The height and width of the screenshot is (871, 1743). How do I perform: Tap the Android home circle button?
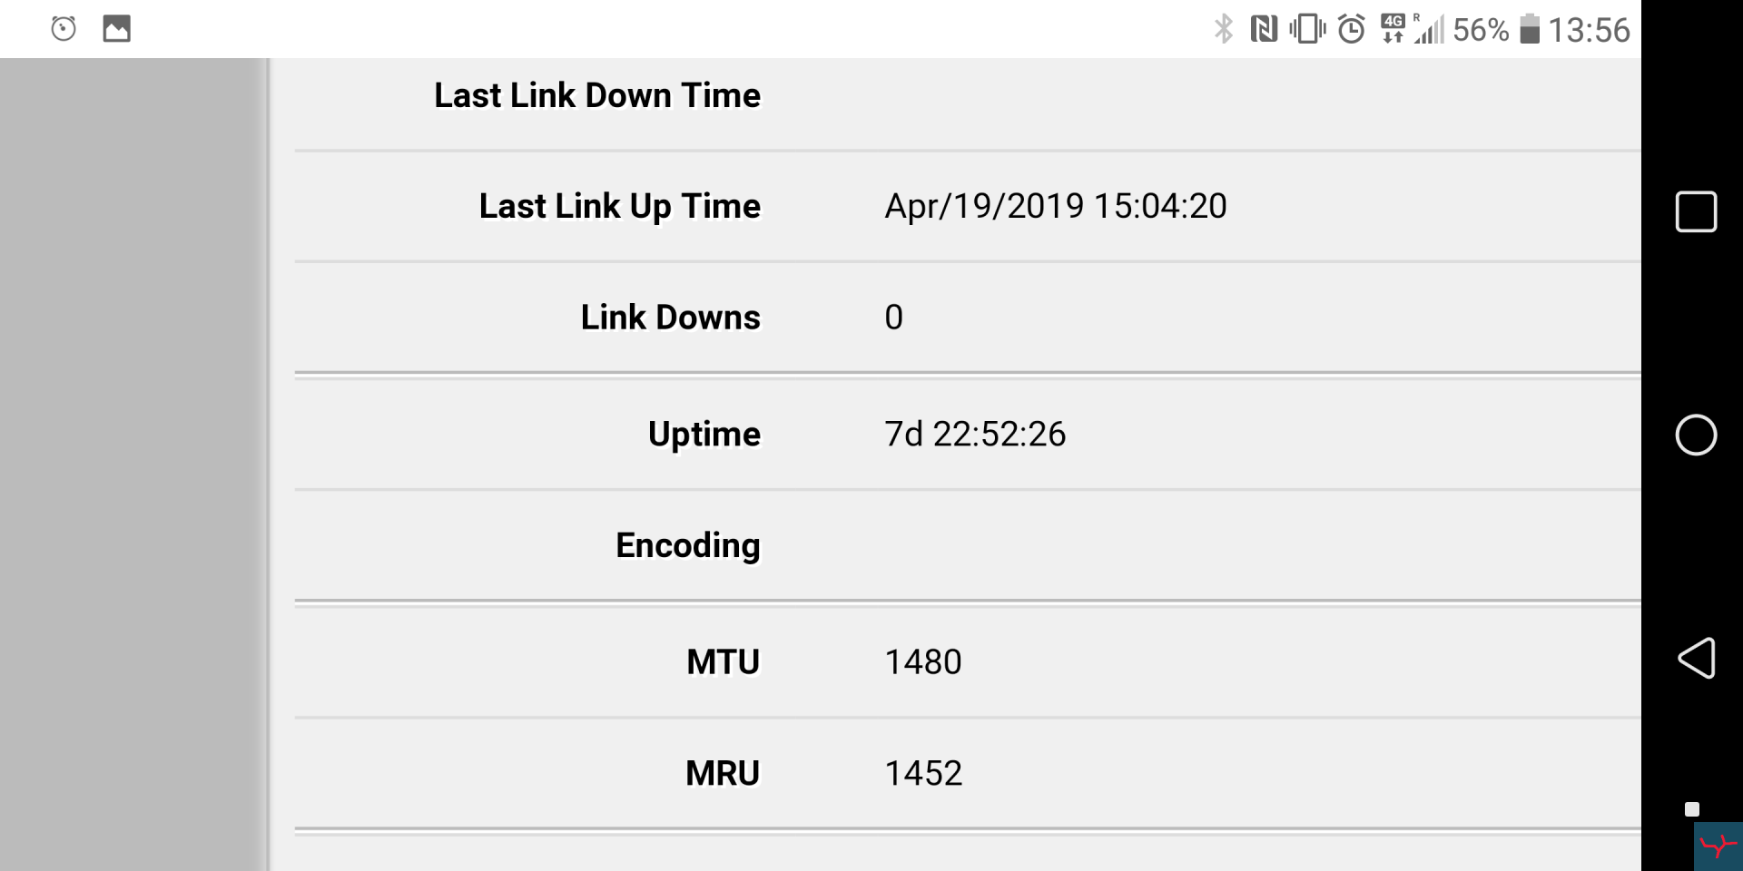[1696, 435]
